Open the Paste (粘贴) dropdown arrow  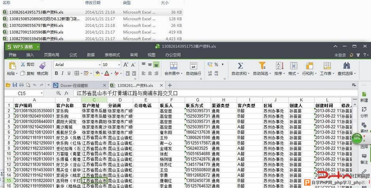pyautogui.click(x=17, y=74)
